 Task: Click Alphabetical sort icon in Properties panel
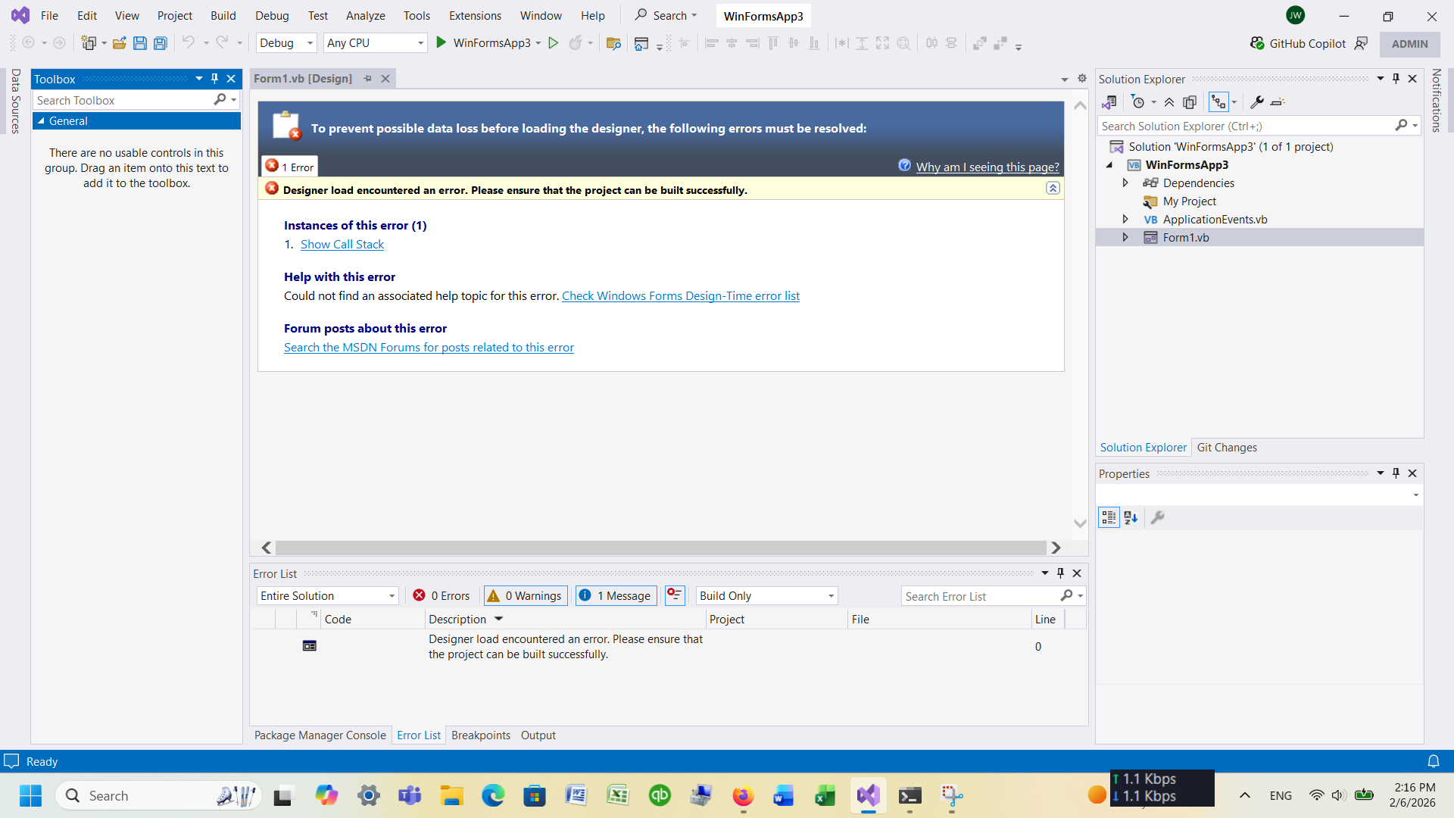[1131, 517]
